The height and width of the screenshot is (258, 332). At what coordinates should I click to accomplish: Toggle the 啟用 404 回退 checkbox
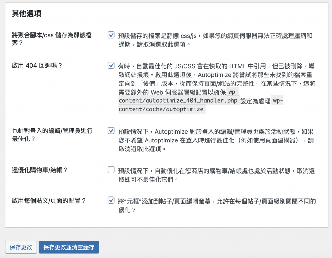(111, 65)
